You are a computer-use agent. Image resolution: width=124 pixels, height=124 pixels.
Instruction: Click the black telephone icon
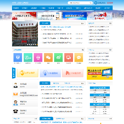point(15,111)
